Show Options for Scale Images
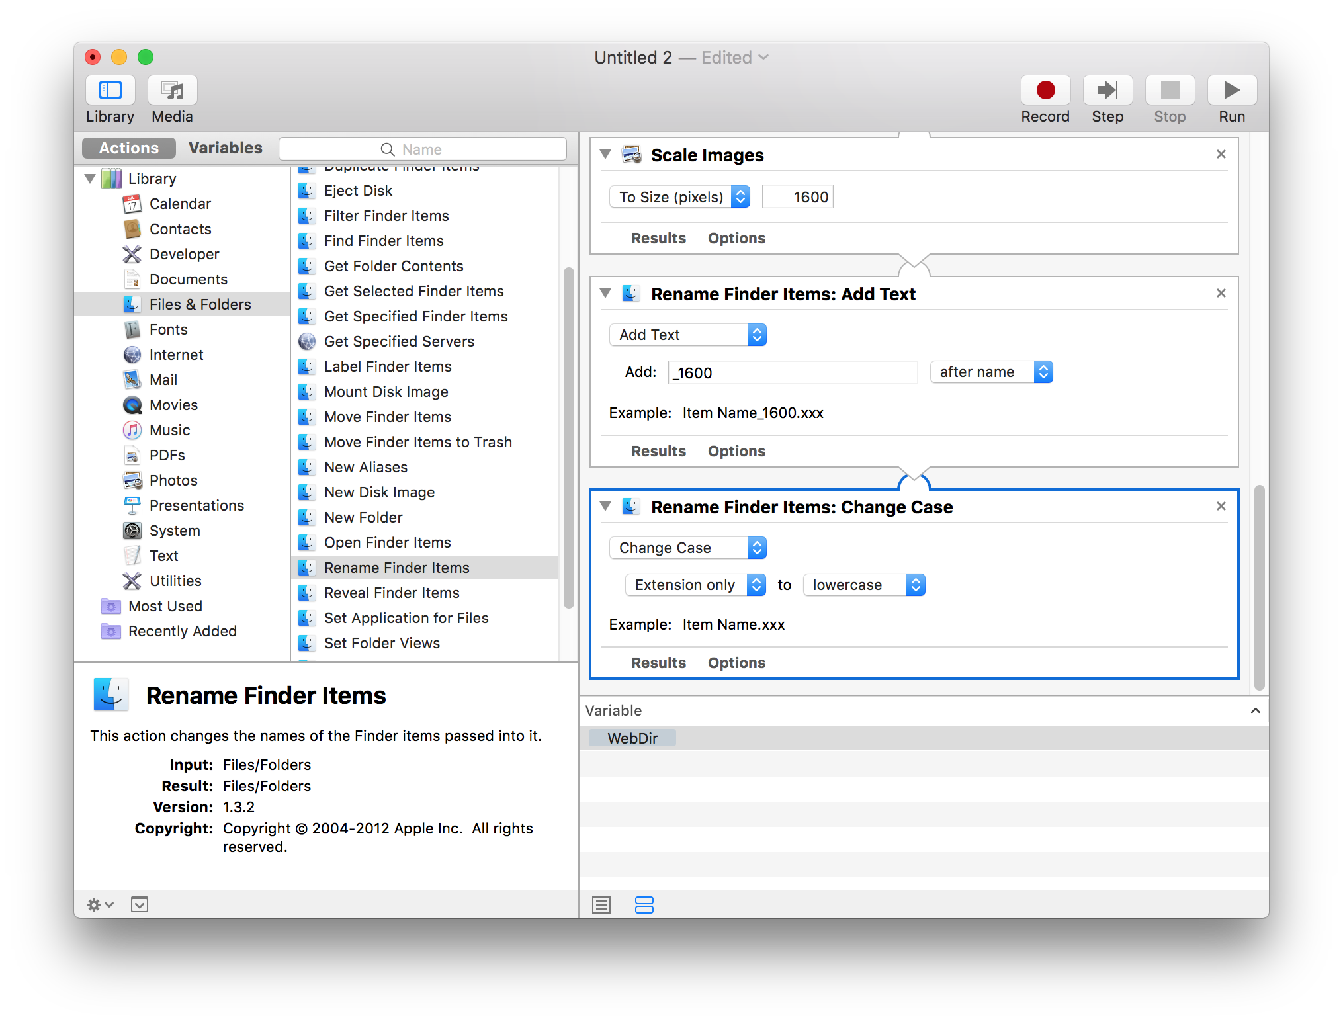The height and width of the screenshot is (1024, 1343). [736, 238]
